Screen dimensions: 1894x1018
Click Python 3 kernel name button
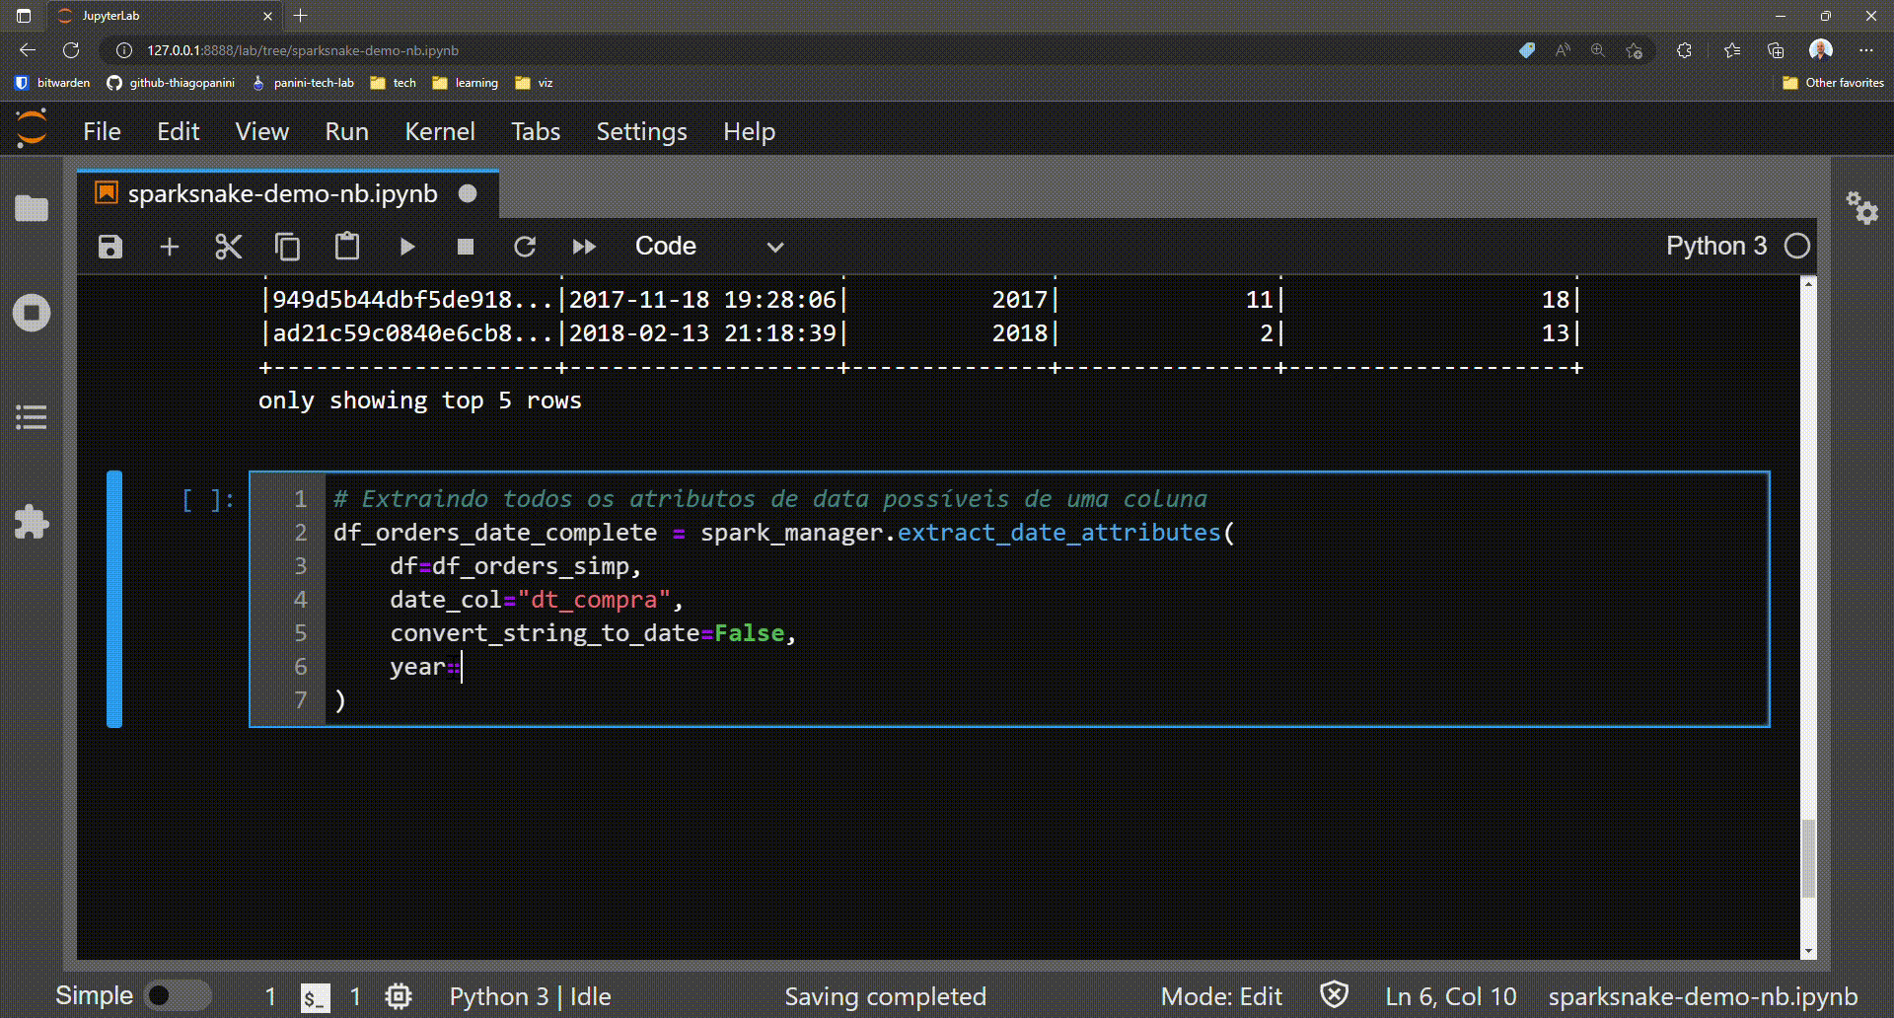(x=1716, y=246)
